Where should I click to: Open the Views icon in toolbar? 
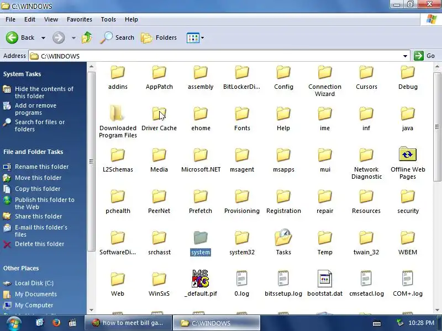tap(193, 38)
